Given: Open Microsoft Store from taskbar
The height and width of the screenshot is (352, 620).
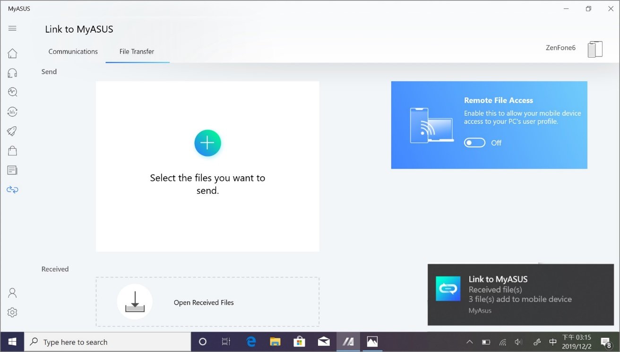Looking at the screenshot, I should pos(299,342).
